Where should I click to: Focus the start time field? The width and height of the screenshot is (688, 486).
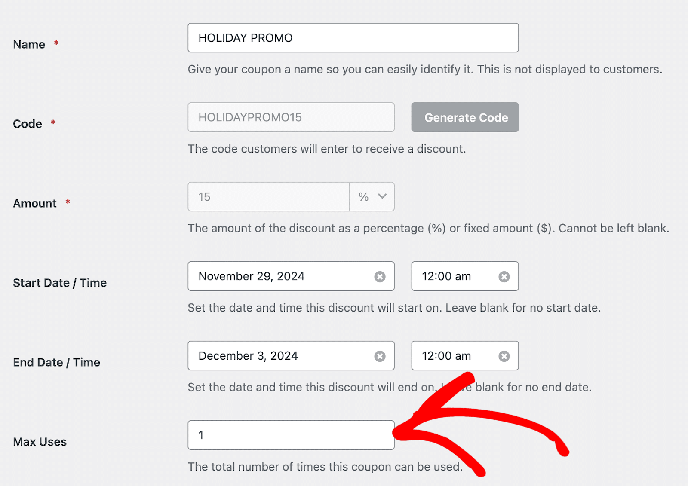click(451, 276)
